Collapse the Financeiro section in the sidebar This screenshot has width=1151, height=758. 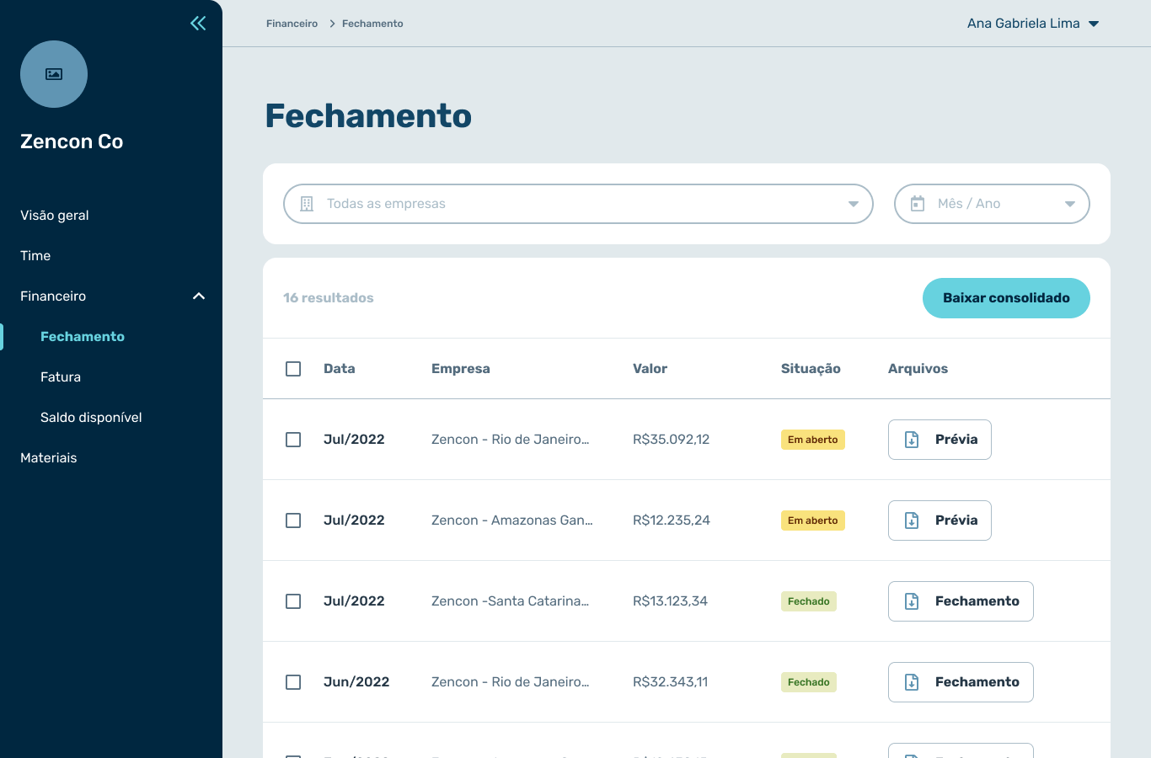pos(199,296)
